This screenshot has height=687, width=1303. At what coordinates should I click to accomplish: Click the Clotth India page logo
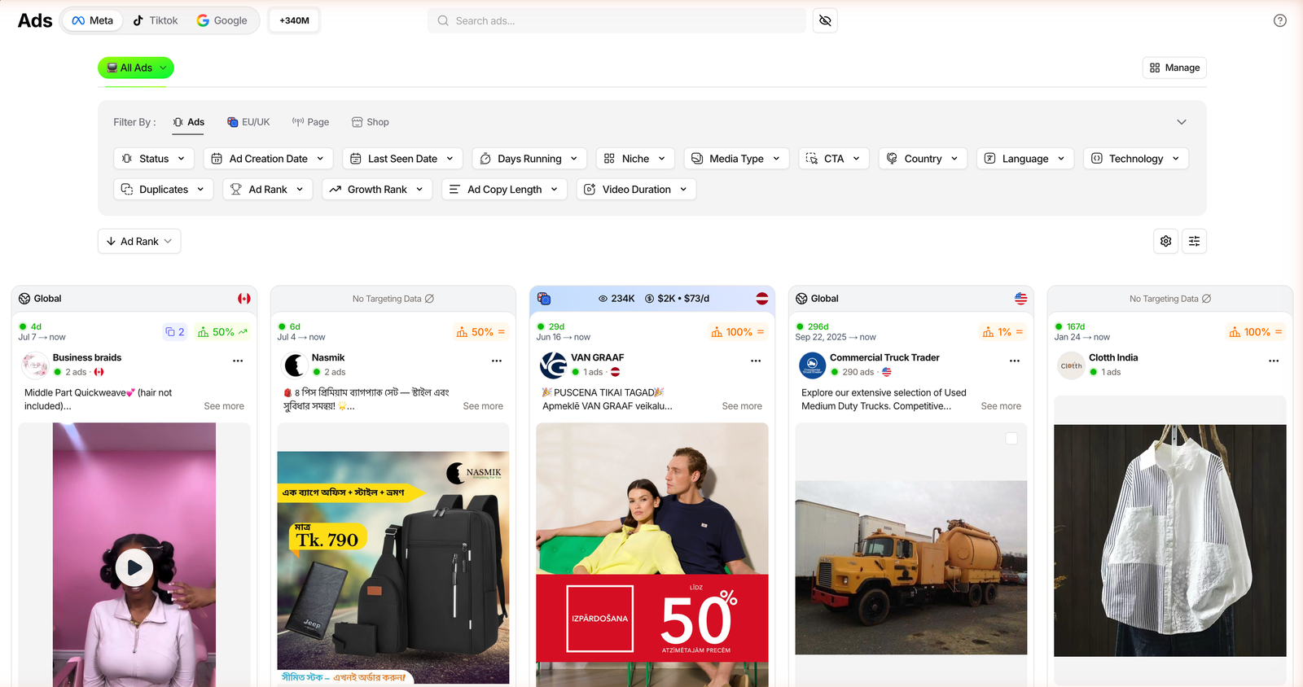(x=1071, y=365)
